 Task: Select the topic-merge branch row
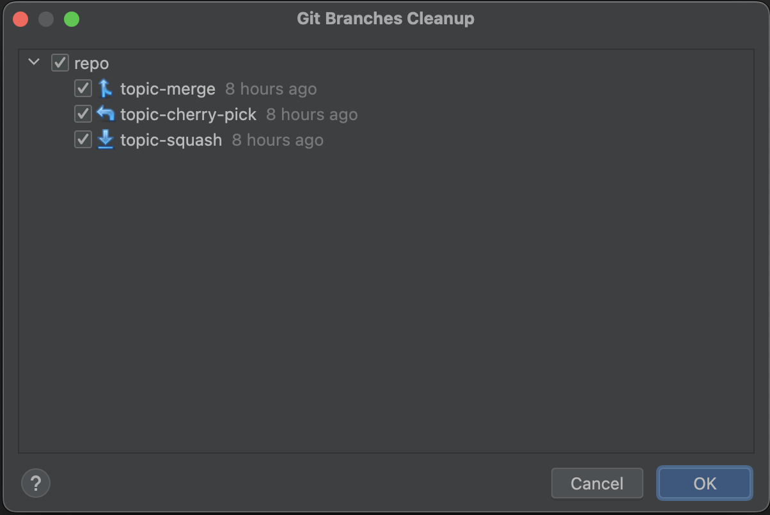coord(168,88)
